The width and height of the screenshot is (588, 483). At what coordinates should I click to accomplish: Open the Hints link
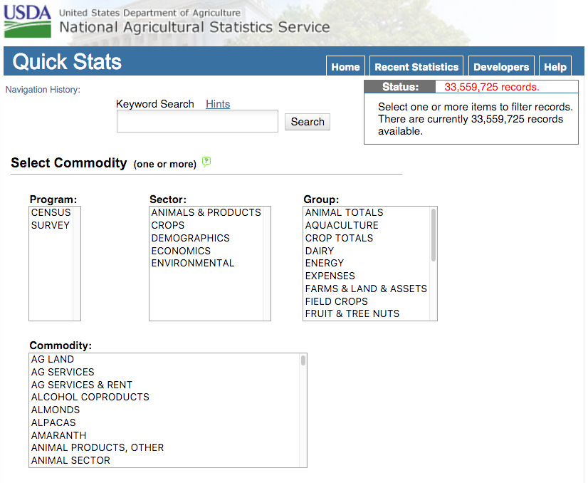click(218, 104)
